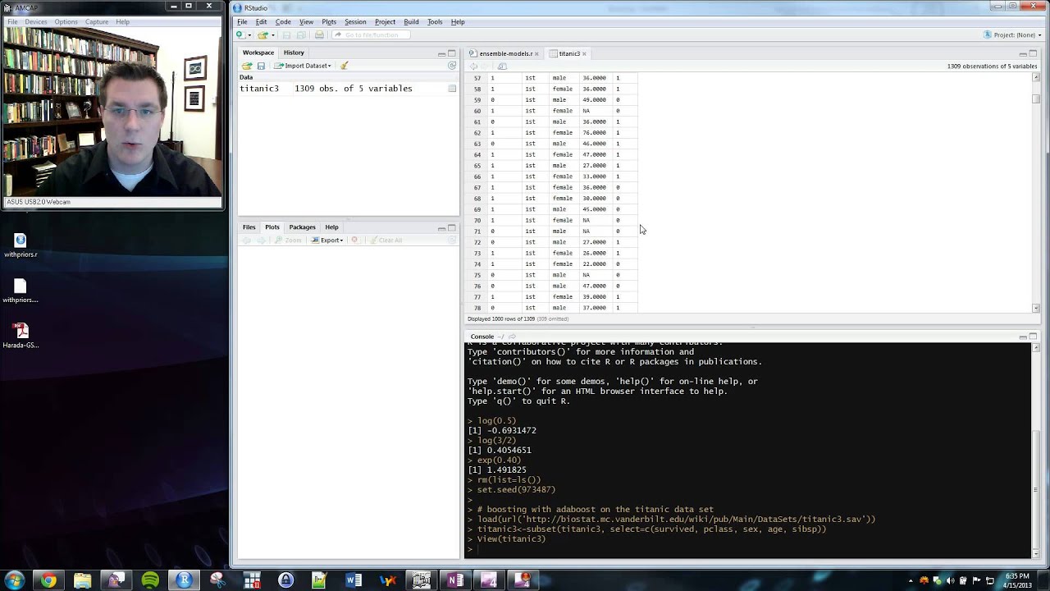This screenshot has width=1050, height=591.
Task: Open Microsoft Word from the taskbar
Action: 354,580
